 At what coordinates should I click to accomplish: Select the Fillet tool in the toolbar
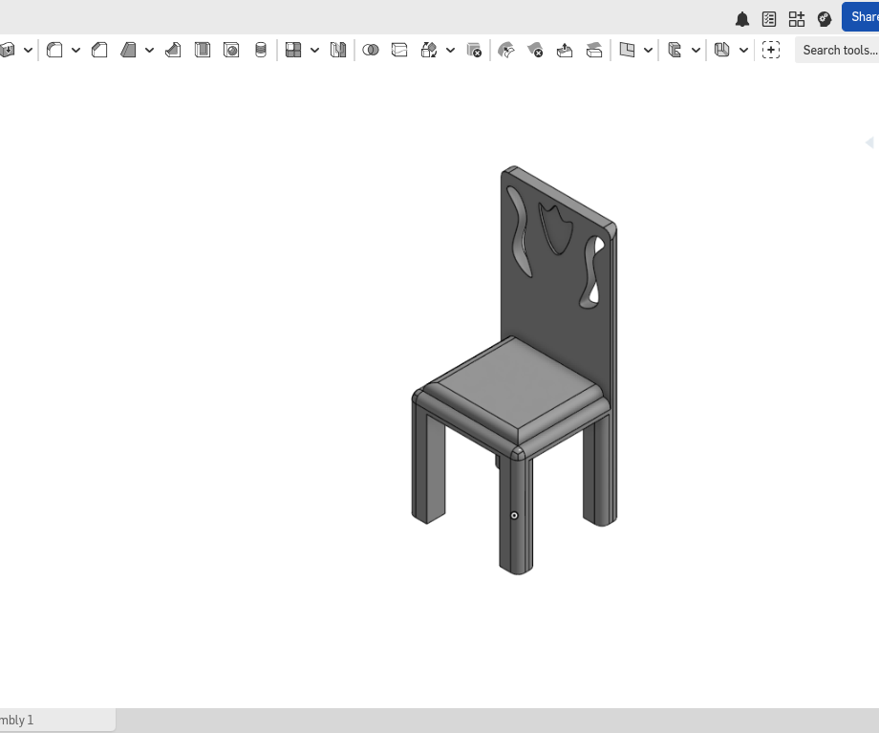[x=53, y=50]
